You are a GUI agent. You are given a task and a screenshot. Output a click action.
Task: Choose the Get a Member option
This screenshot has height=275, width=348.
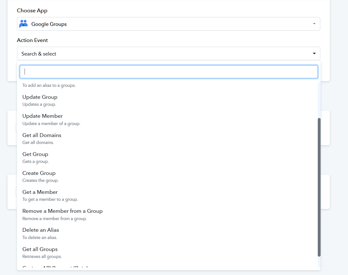tap(168, 195)
